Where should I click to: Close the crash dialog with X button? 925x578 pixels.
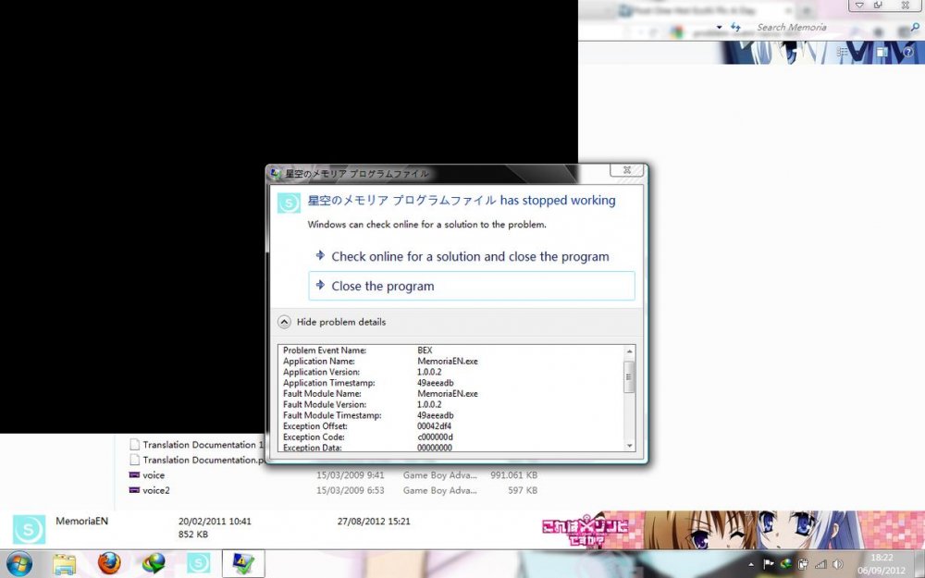tap(626, 170)
